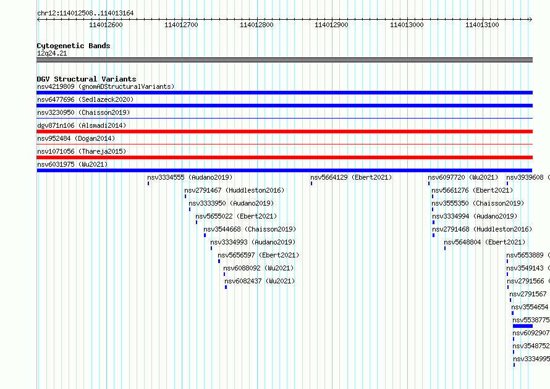Open variant nsv3554654 label

(x=530, y=307)
